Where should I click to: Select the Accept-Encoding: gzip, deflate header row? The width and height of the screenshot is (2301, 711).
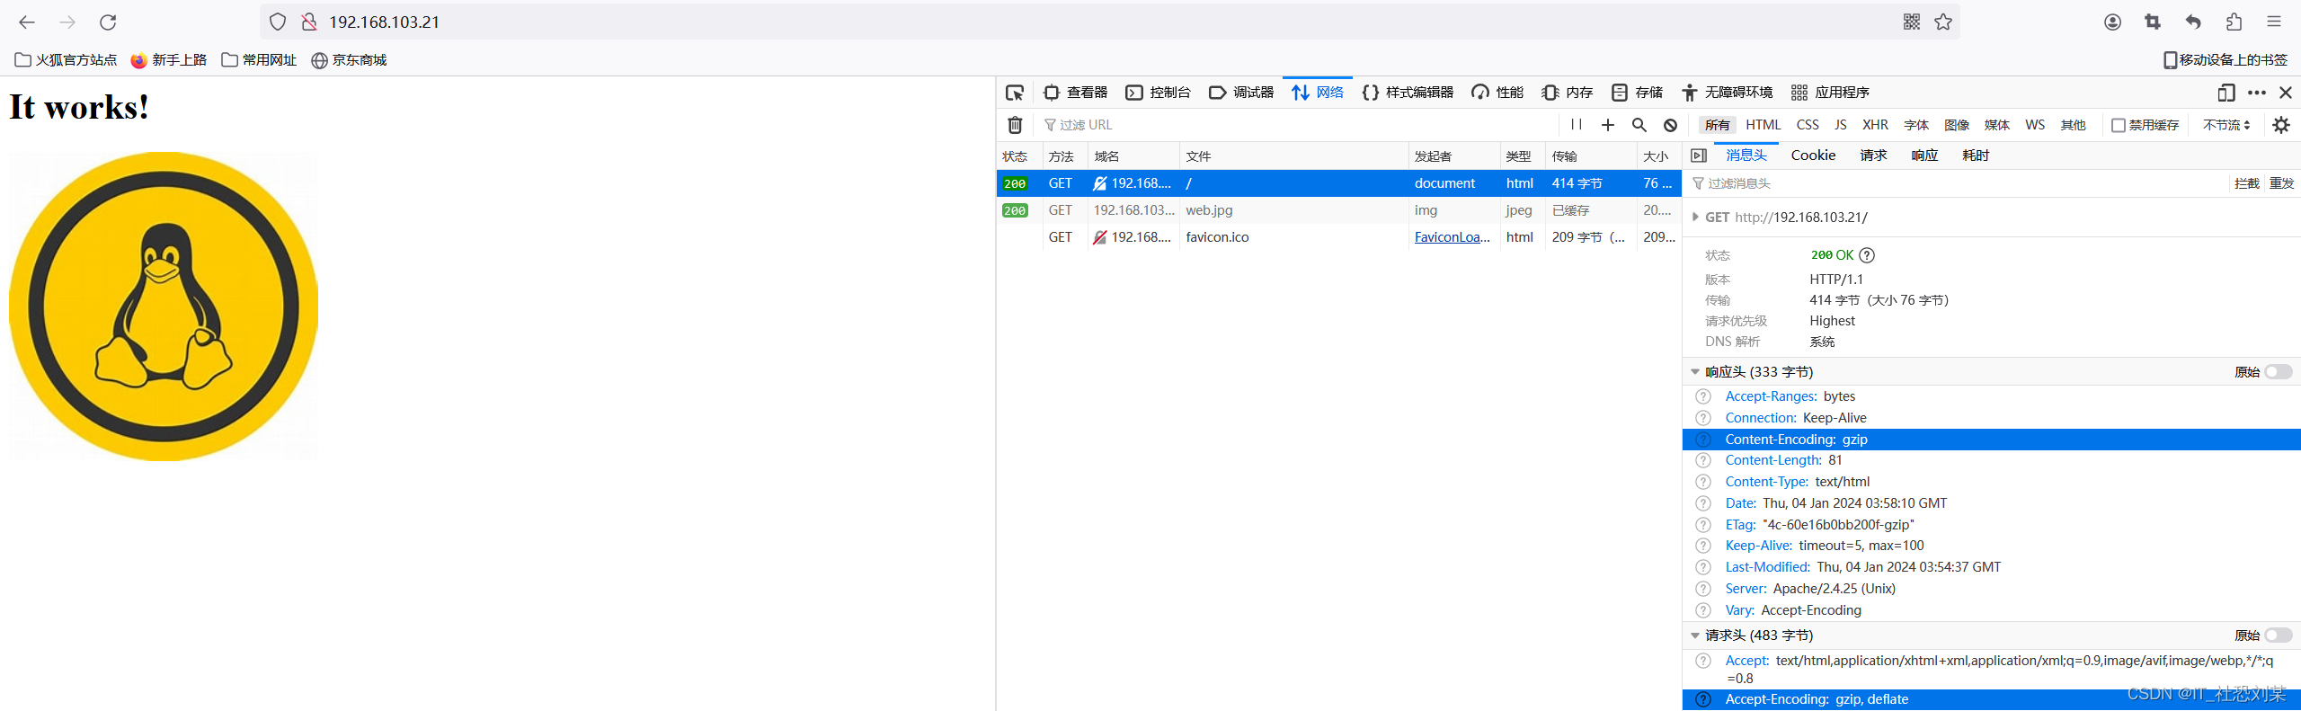(x=1991, y=699)
